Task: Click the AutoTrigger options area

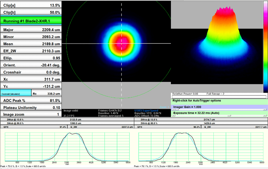Action: click(x=219, y=102)
